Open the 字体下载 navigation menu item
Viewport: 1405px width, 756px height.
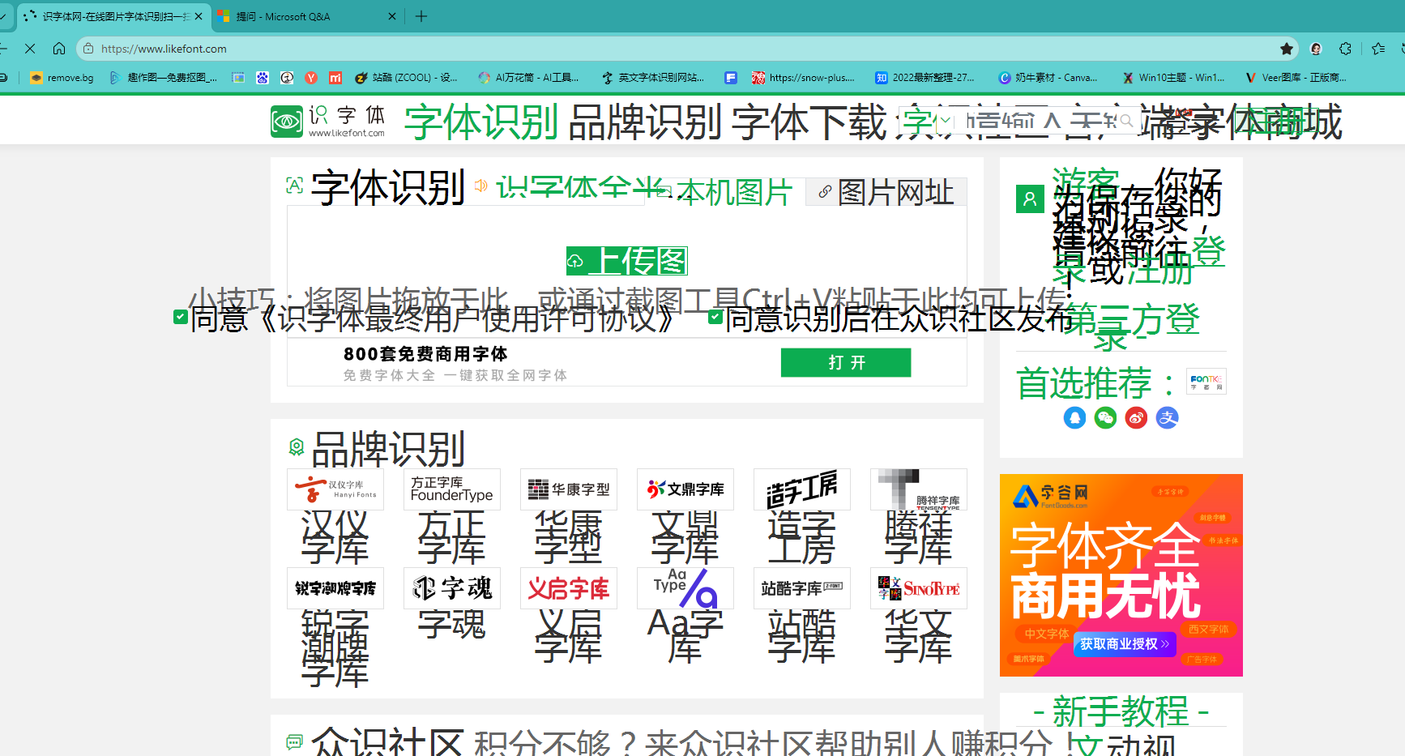click(x=809, y=122)
